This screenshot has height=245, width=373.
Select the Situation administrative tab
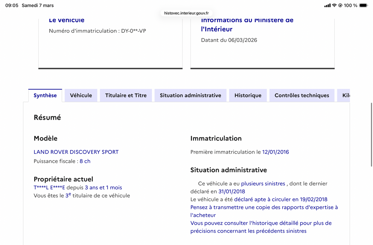tap(191, 95)
